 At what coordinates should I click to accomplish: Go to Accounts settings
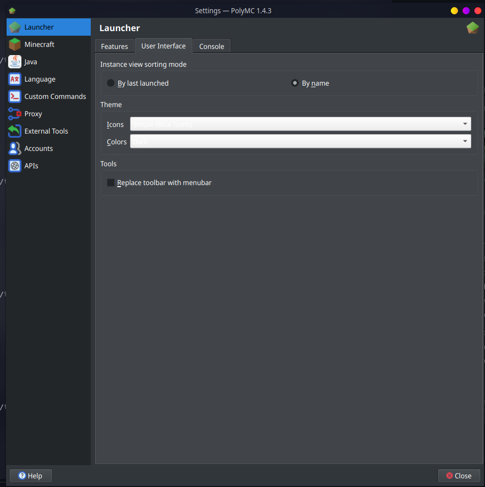pos(37,148)
